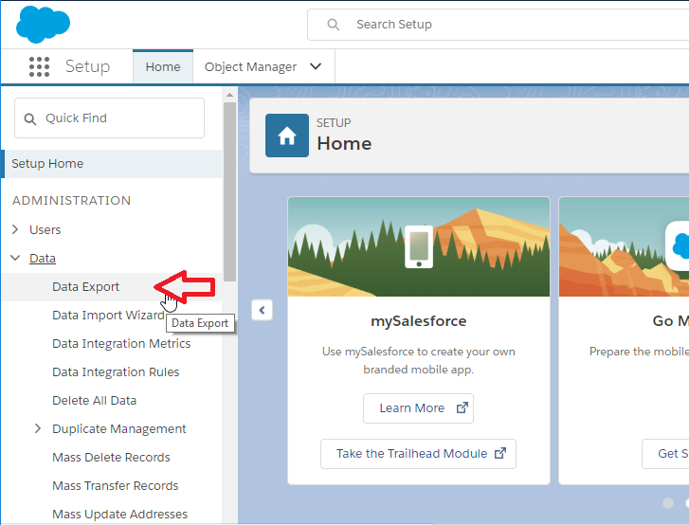Viewport: 689px width, 525px height.
Task: Click the carousel previous arrow button
Action: tap(263, 310)
